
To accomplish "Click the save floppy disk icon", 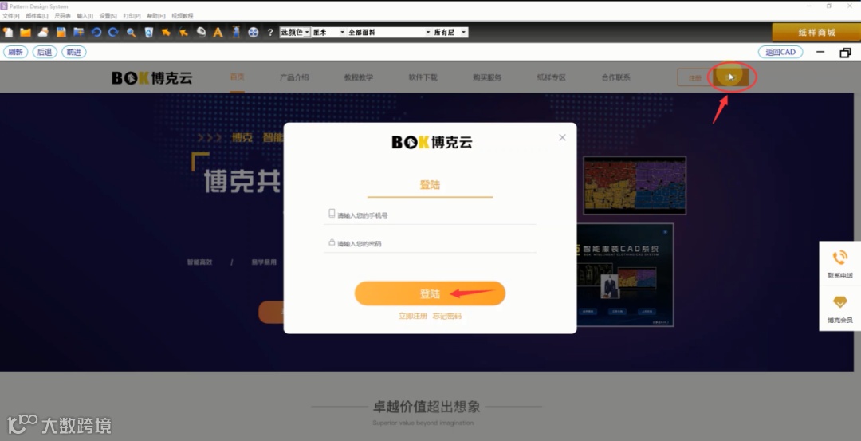I will pyautogui.click(x=61, y=33).
